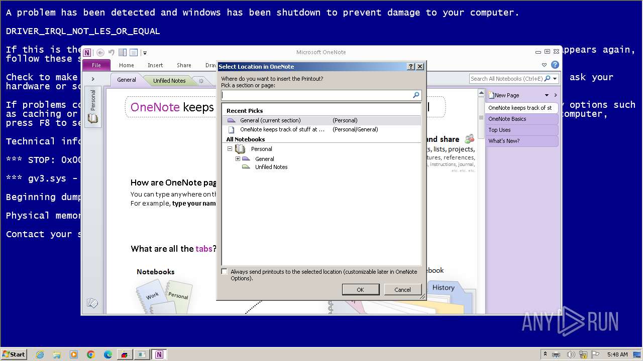Click the OK button
643x361 pixels.
[x=360, y=290]
